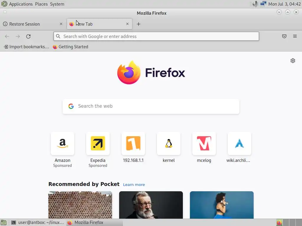The image size is (302, 226).
Task: Open the mcelog shortcut tile
Action: coord(204,143)
